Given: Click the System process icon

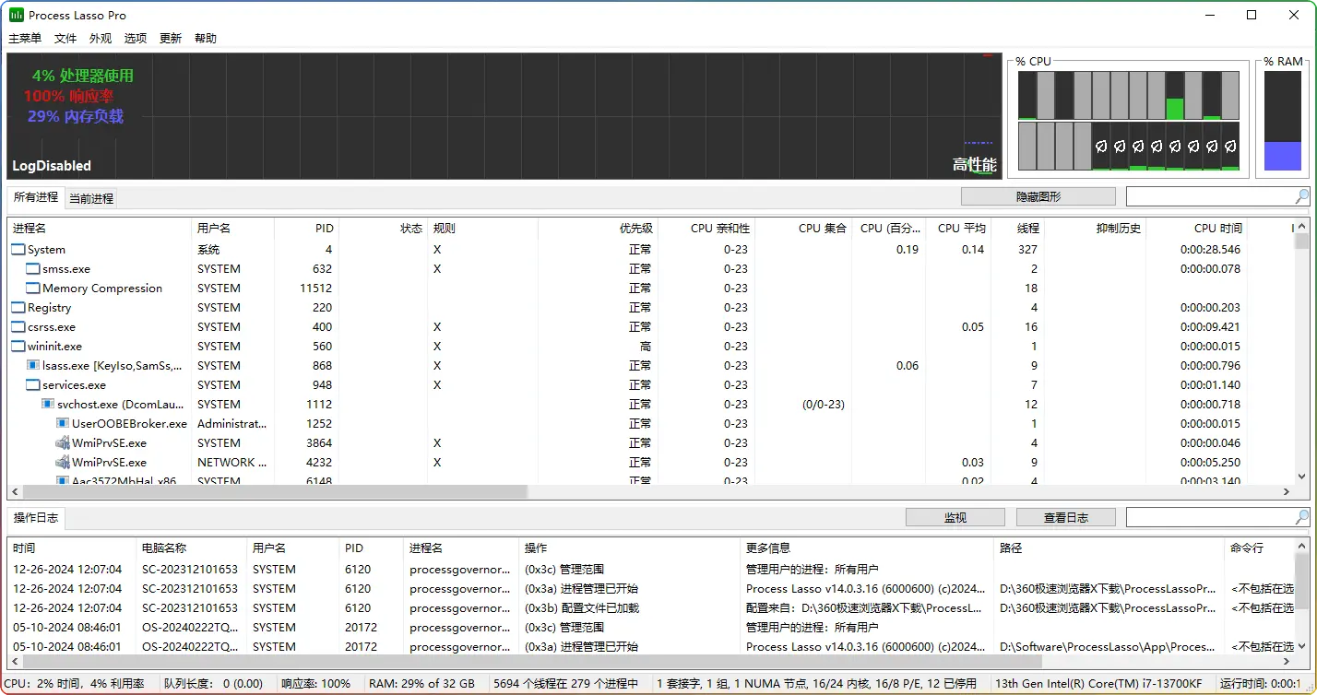Looking at the screenshot, I should (18, 250).
